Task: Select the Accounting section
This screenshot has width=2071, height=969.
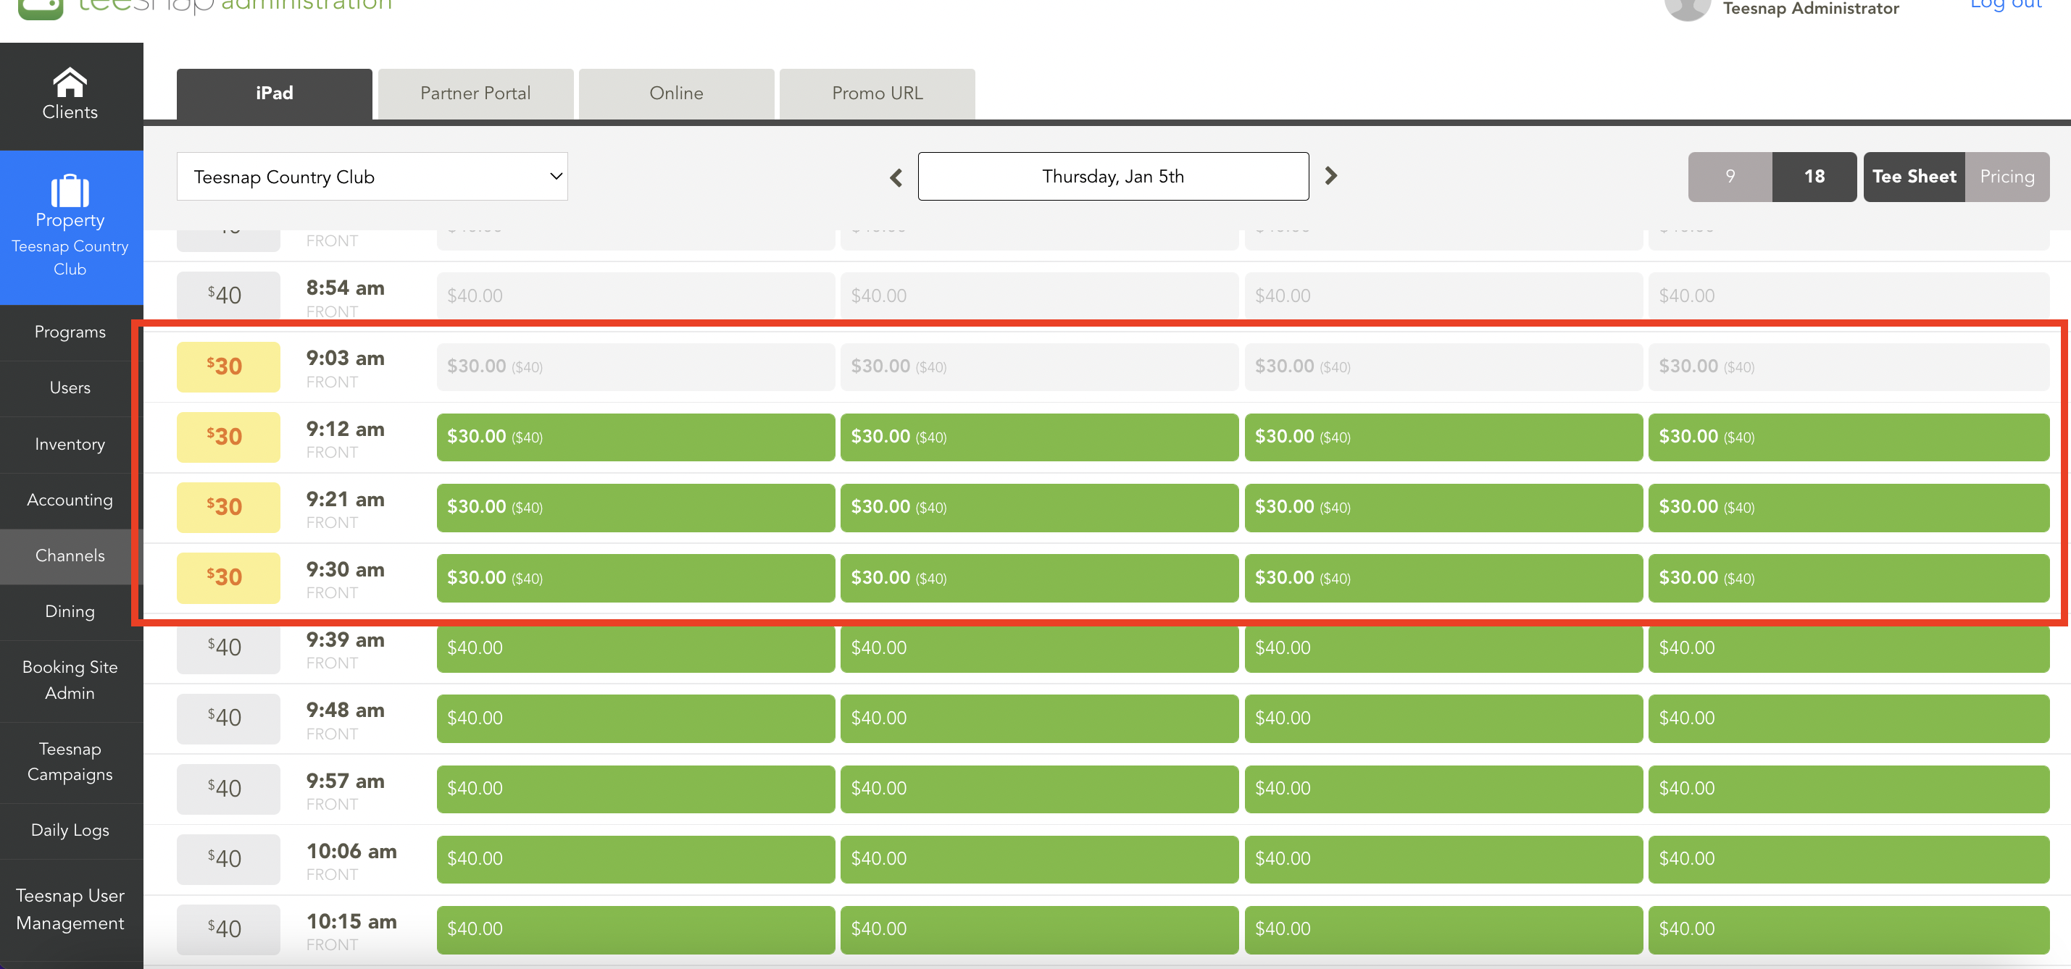Action: pyautogui.click(x=70, y=499)
